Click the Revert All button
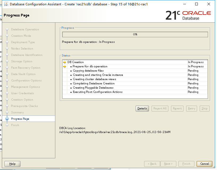Screen dimensions: 217x170 tap(160, 108)
